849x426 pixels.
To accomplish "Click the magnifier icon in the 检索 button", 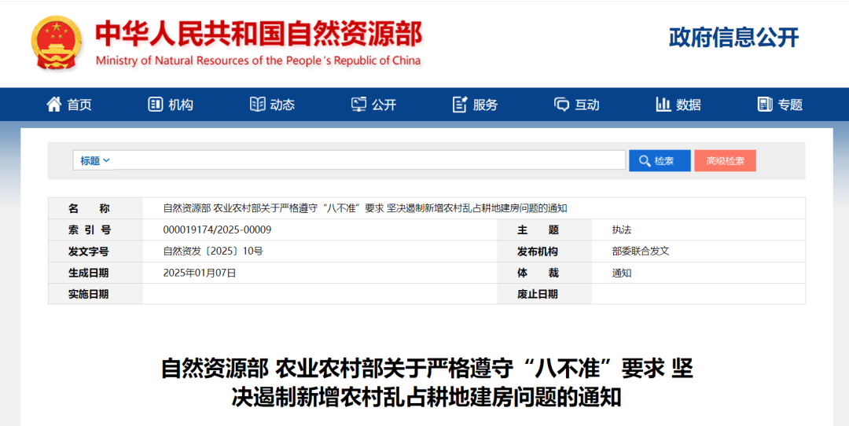I will coord(645,161).
